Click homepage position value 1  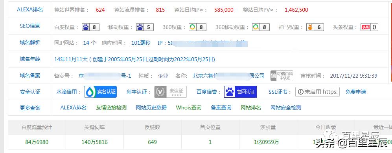tap(210, 142)
